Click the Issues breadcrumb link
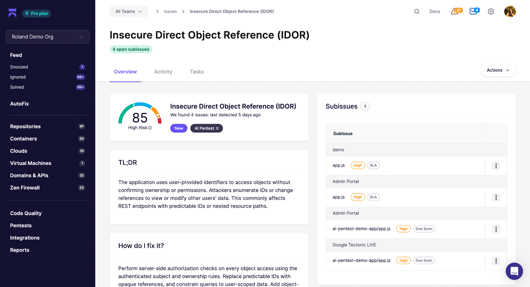The height and width of the screenshot is (287, 530). 170,11
